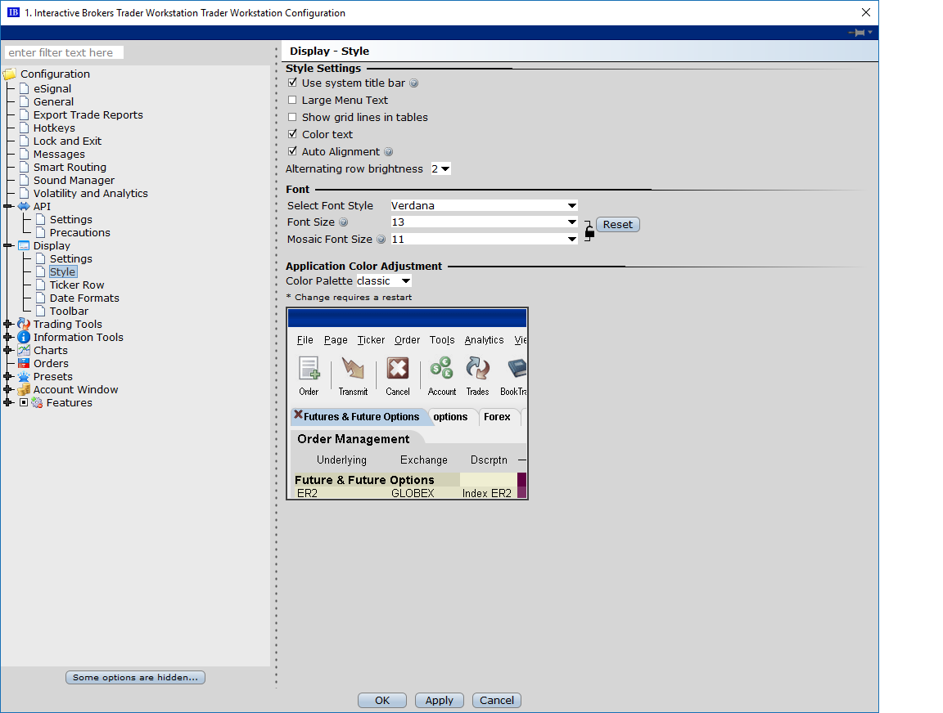Click the filter text input field
Image resolution: width=943 pixels, height=713 pixels.
pyautogui.click(x=64, y=53)
